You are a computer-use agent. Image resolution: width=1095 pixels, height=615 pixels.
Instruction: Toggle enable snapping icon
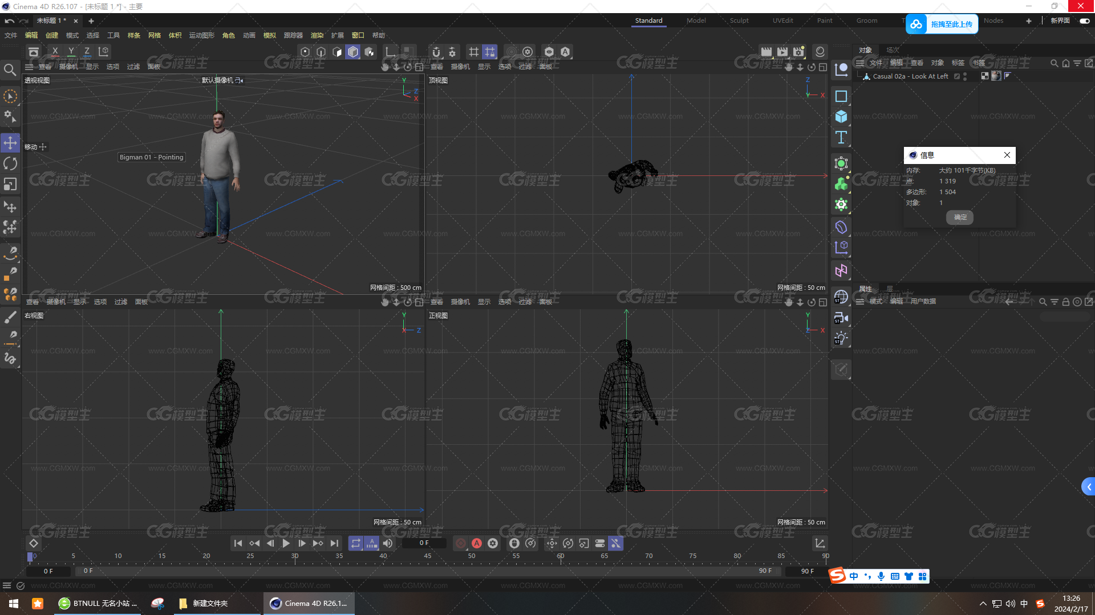(x=436, y=52)
